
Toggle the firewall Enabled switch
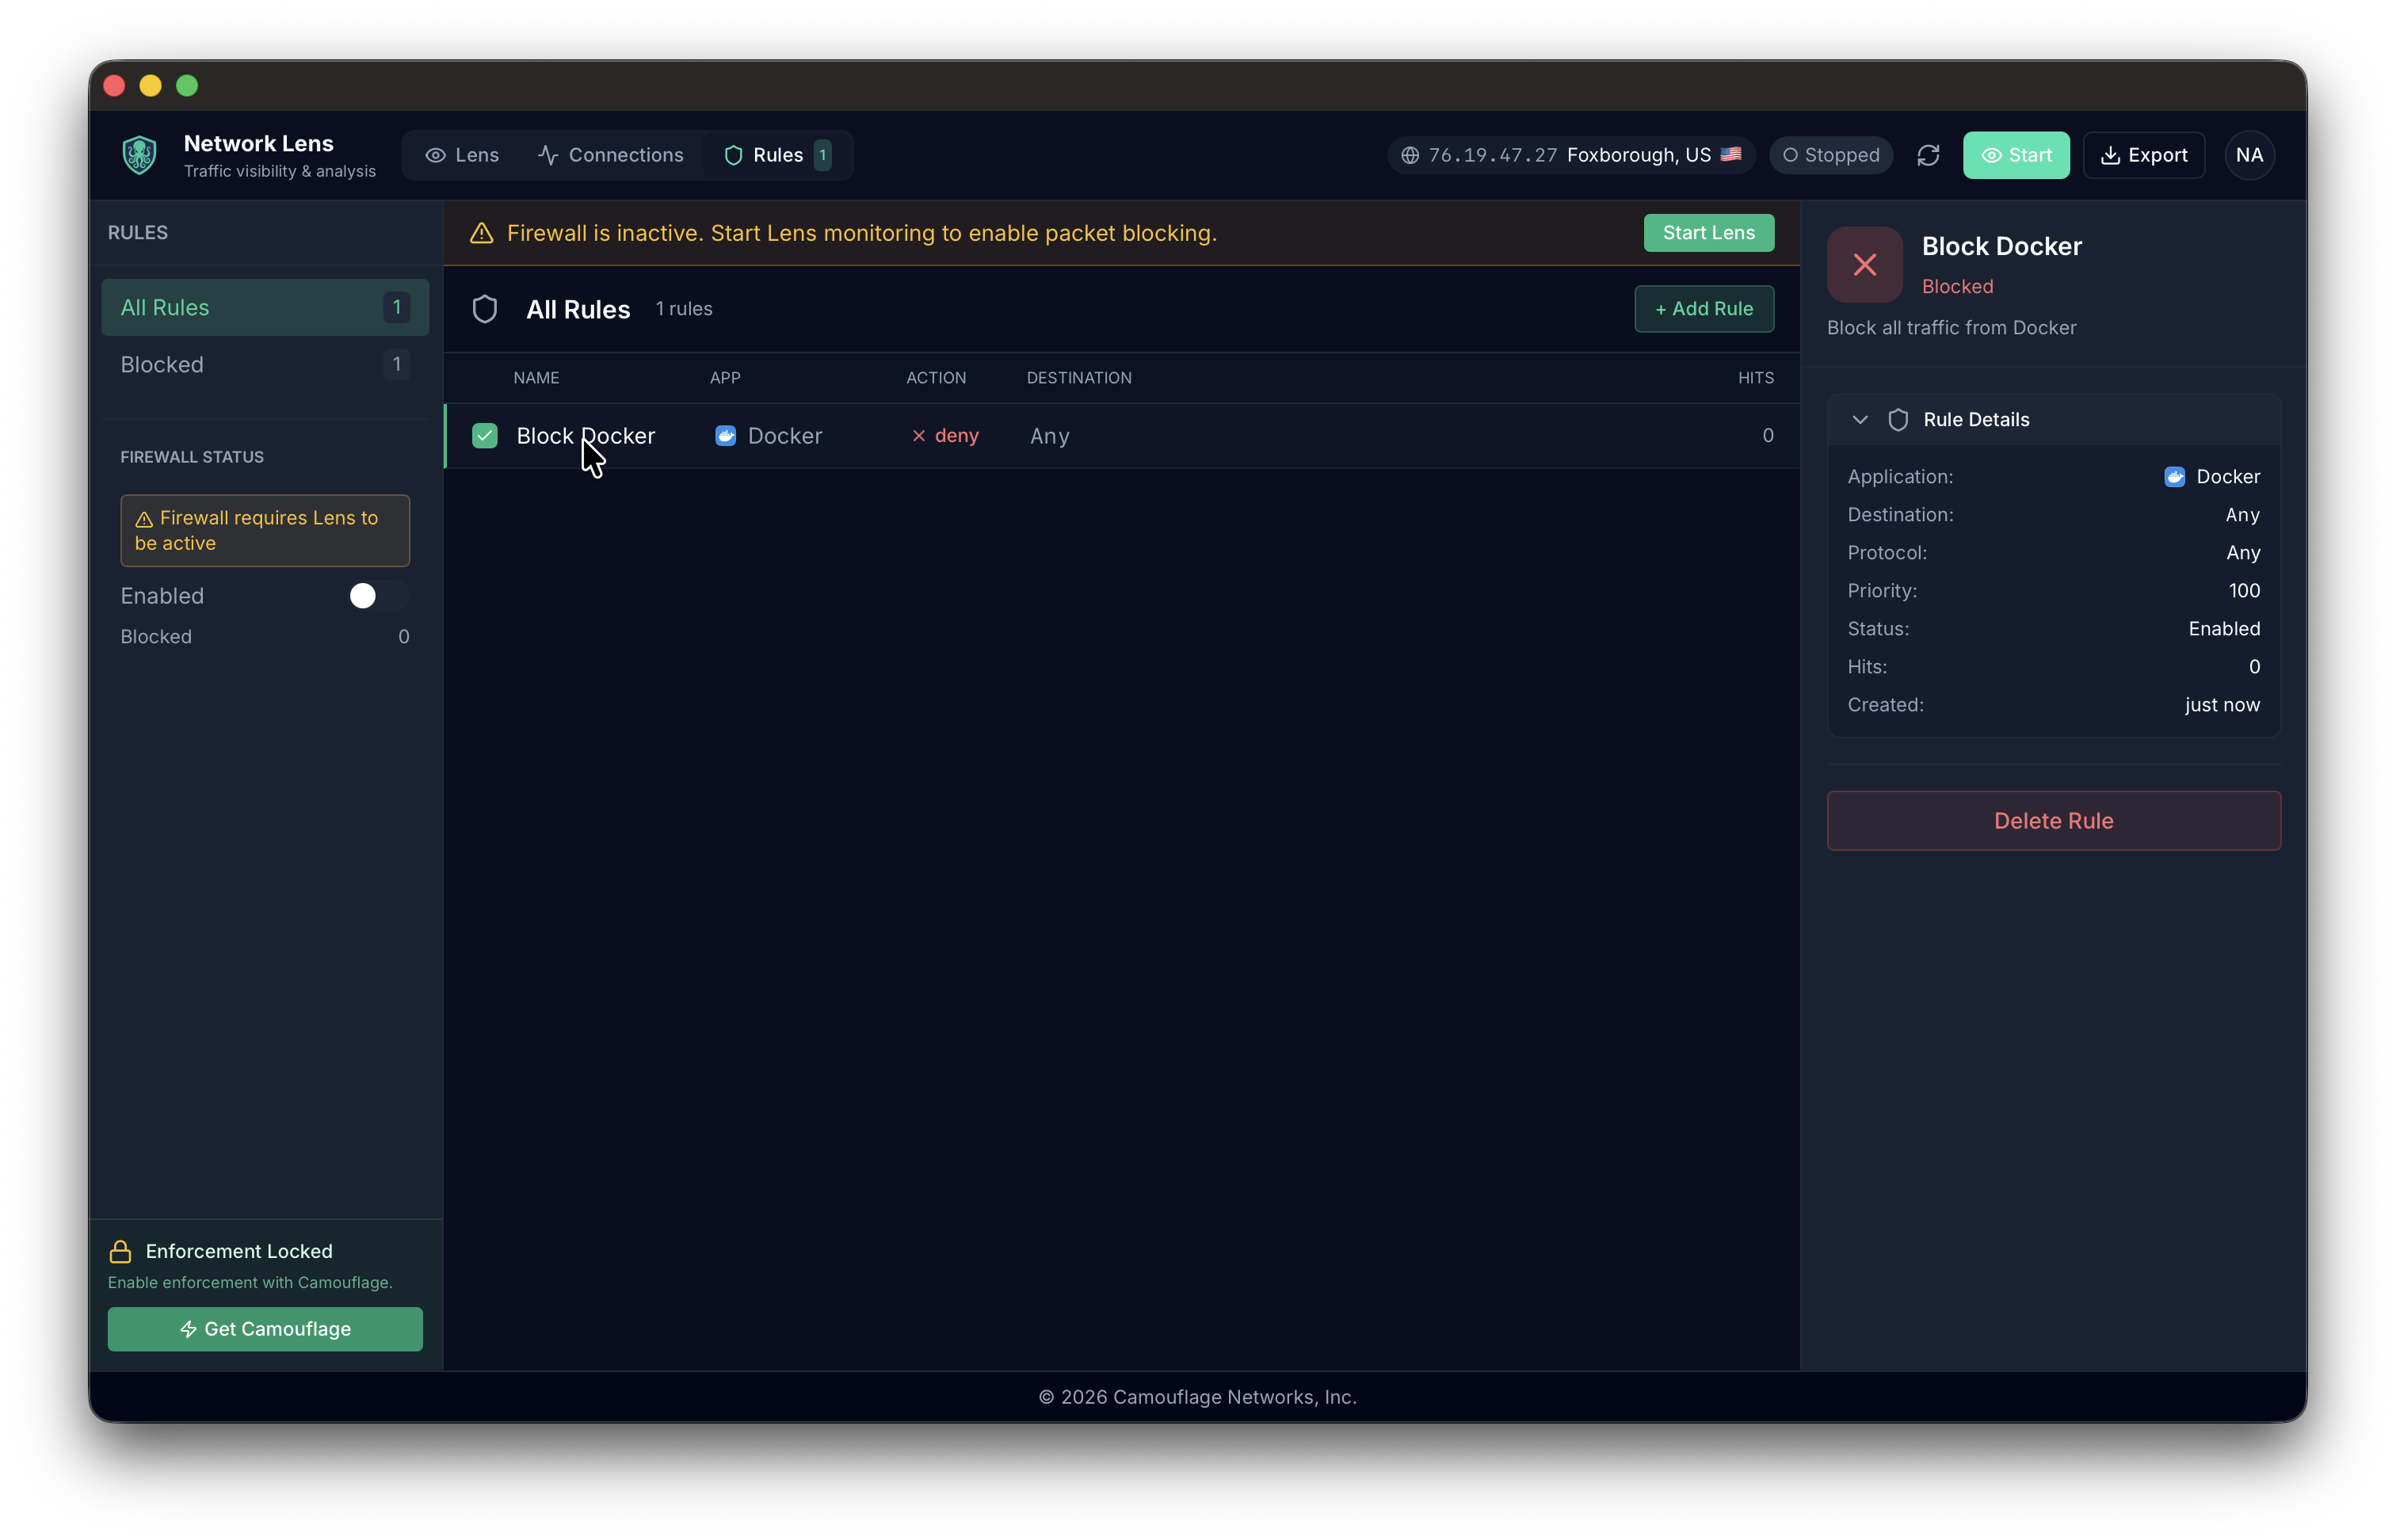pos(378,596)
